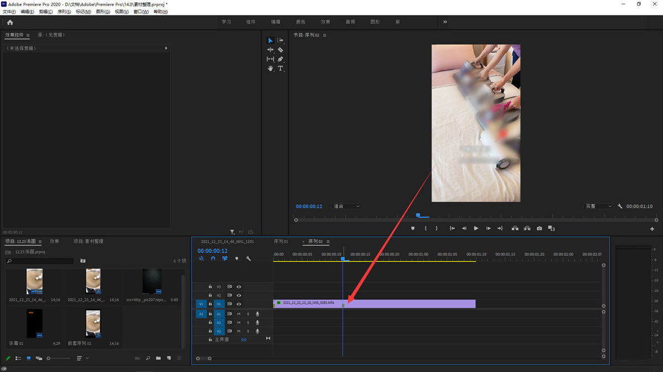This screenshot has height=372, width=663.
Task: Switch to the 序列 01 timeline tab
Action: (x=281, y=241)
